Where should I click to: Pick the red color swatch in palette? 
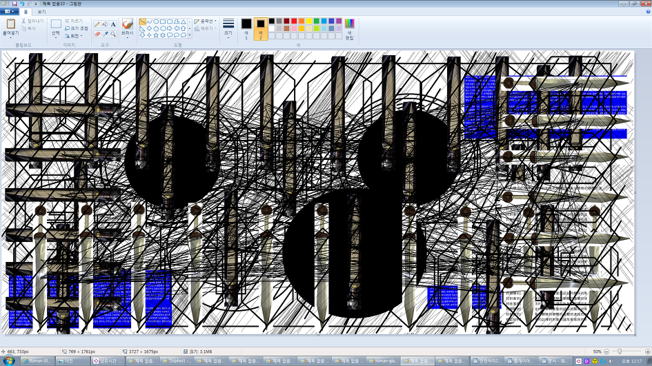[x=295, y=21]
